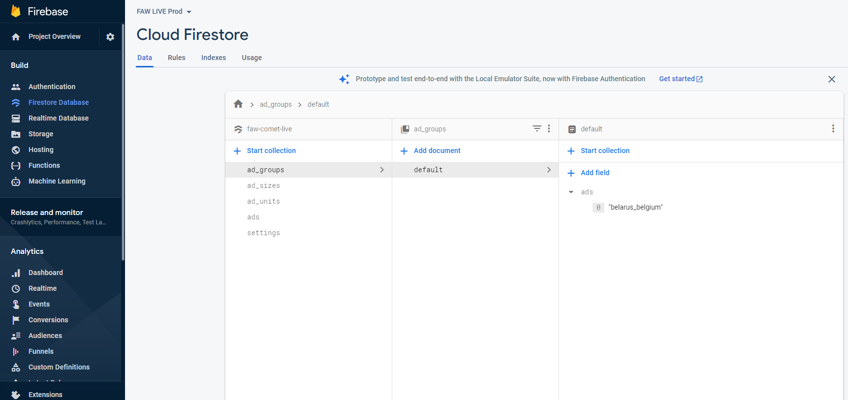Viewport: 848px width, 400px height.
Task: Select the ad_units collection
Action: tap(263, 201)
